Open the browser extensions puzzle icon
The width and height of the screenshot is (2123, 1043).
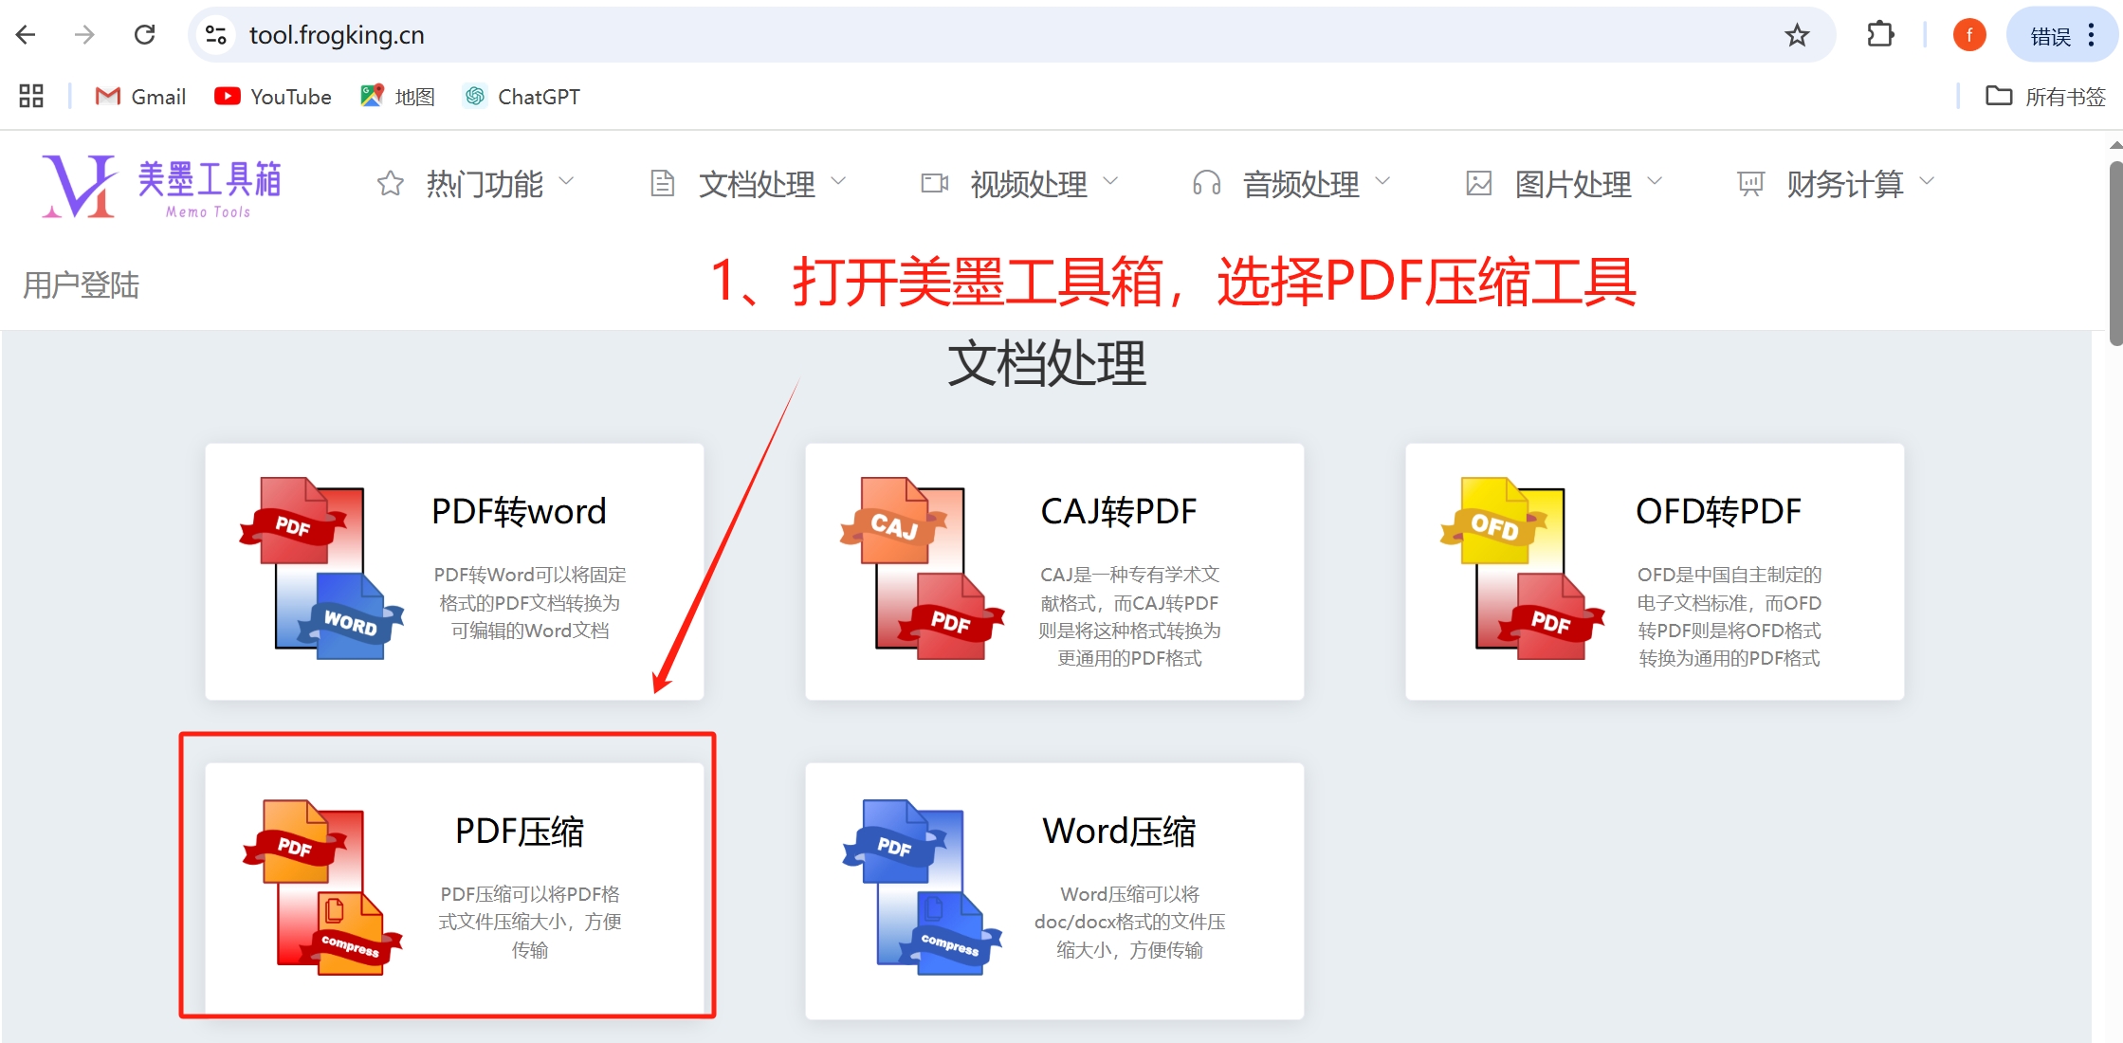[x=1879, y=36]
